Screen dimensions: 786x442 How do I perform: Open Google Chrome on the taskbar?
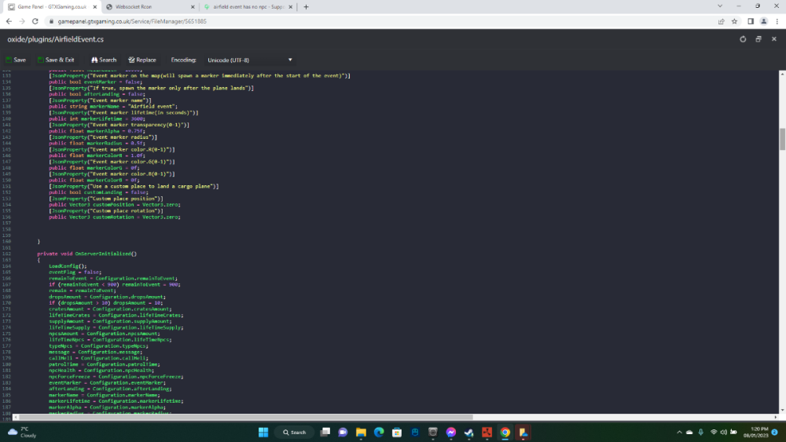coord(505,433)
